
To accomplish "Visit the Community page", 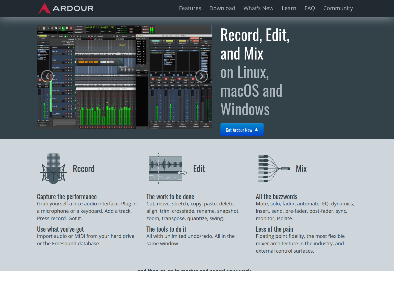I will [x=338, y=8].
